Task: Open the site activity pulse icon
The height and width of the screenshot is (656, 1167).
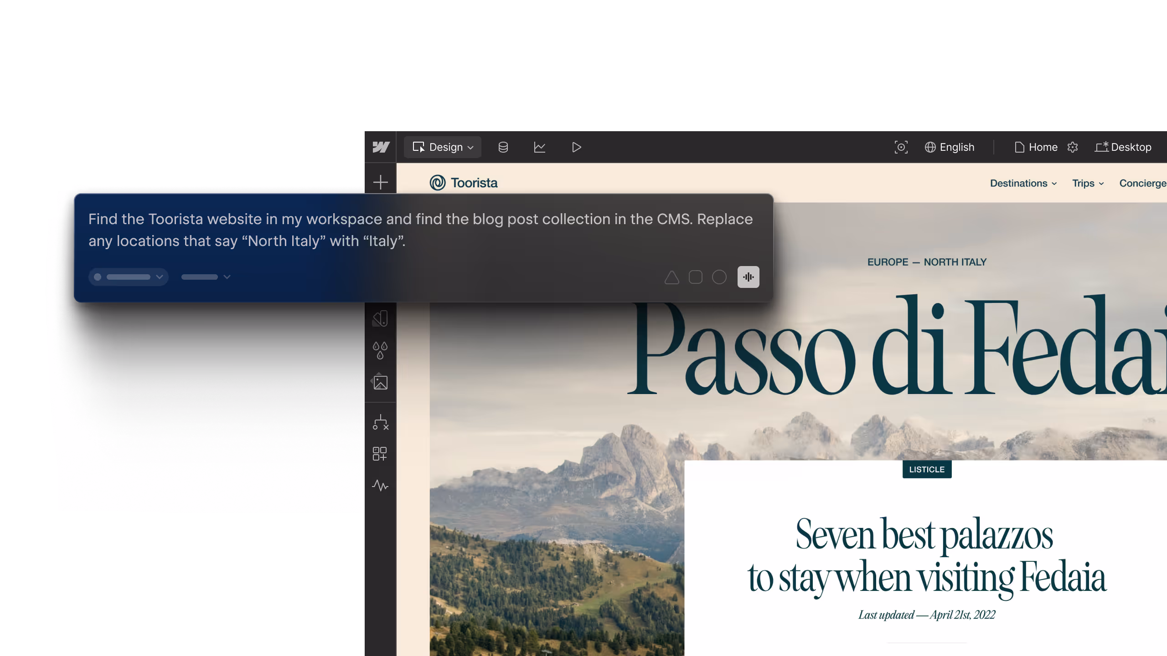Action: click(x=380, y=486)
